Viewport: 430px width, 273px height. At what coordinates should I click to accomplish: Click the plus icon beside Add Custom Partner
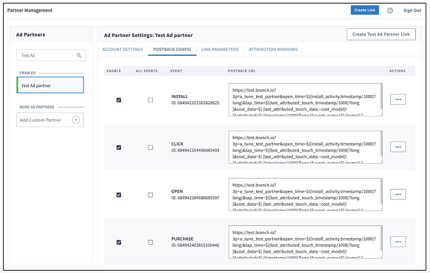click(76, 120)
